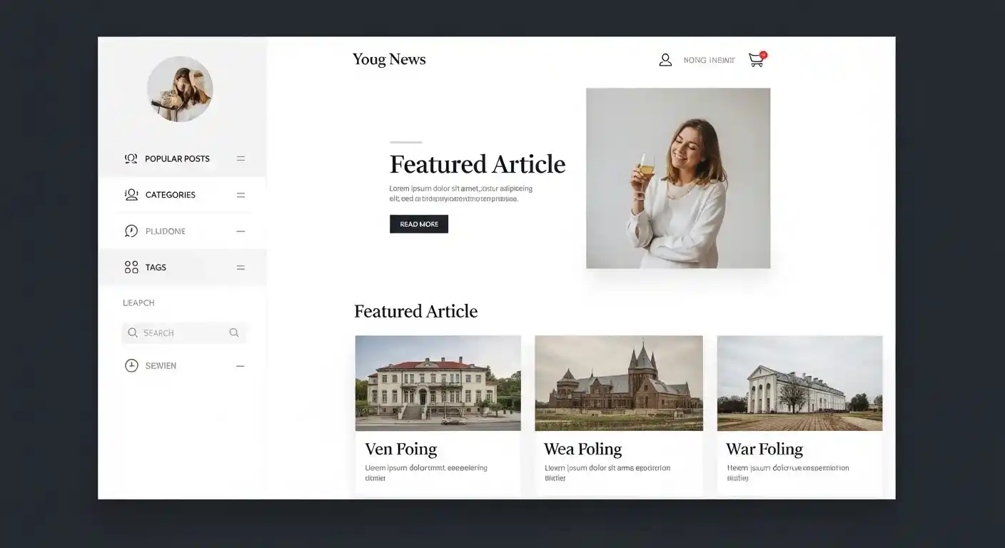This screenshot has height=548, width=1005.
Task: Expand the Categories section
Action: pyautogui.click(x=241, y=195)
